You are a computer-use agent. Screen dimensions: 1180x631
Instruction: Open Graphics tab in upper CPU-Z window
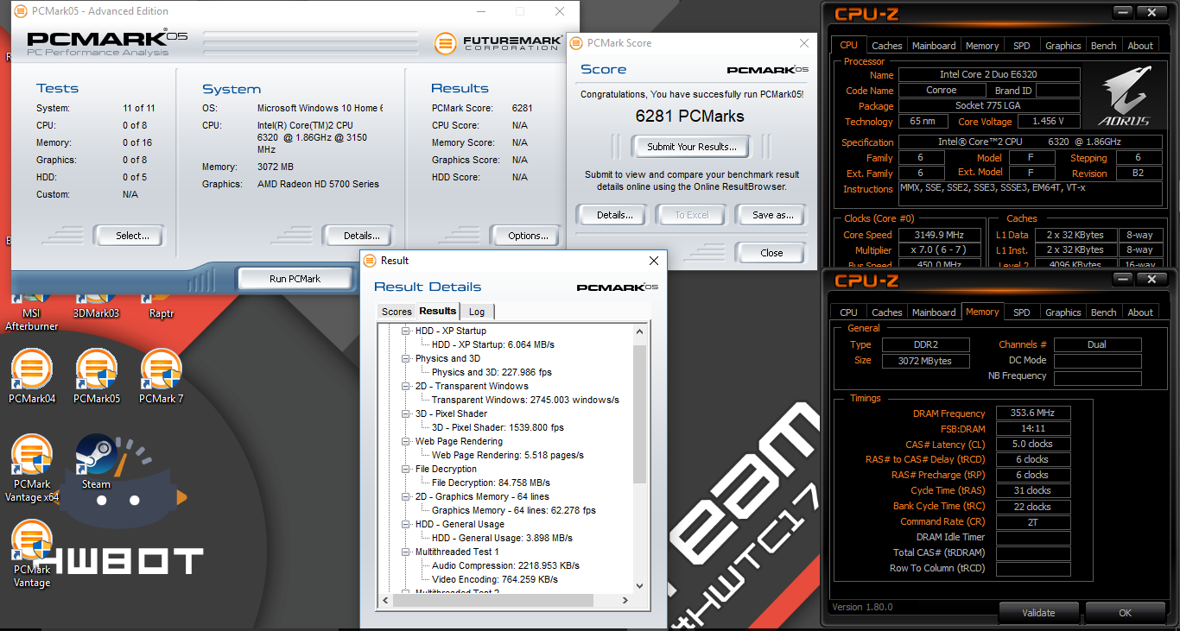pos(1063,46)
